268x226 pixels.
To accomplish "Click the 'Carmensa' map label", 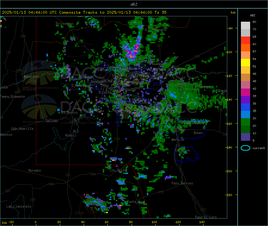I will click(182, 151).
